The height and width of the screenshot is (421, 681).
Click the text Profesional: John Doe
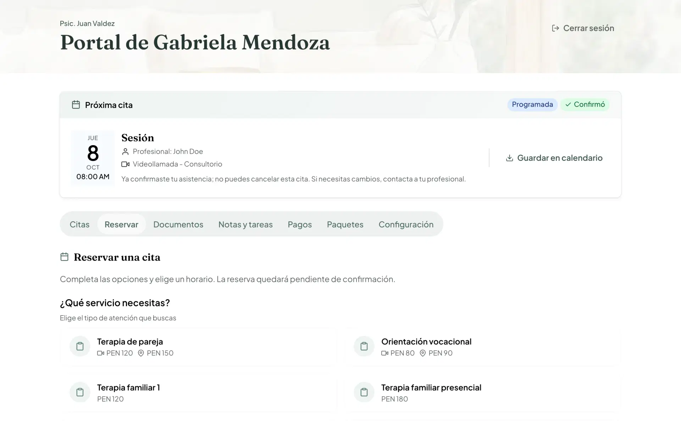(x=168, y=152)
